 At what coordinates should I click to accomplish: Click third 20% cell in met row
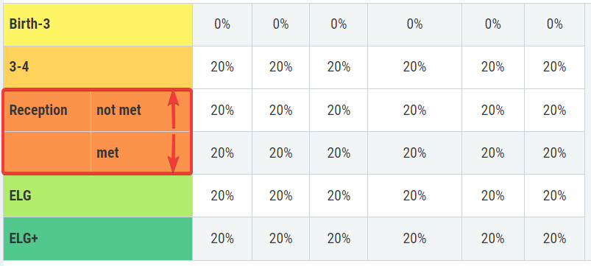pos(339,153)
